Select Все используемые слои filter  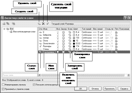point(24,32)
